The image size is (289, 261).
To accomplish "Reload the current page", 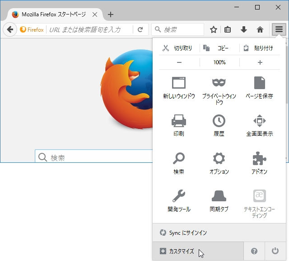I will 140,29.
